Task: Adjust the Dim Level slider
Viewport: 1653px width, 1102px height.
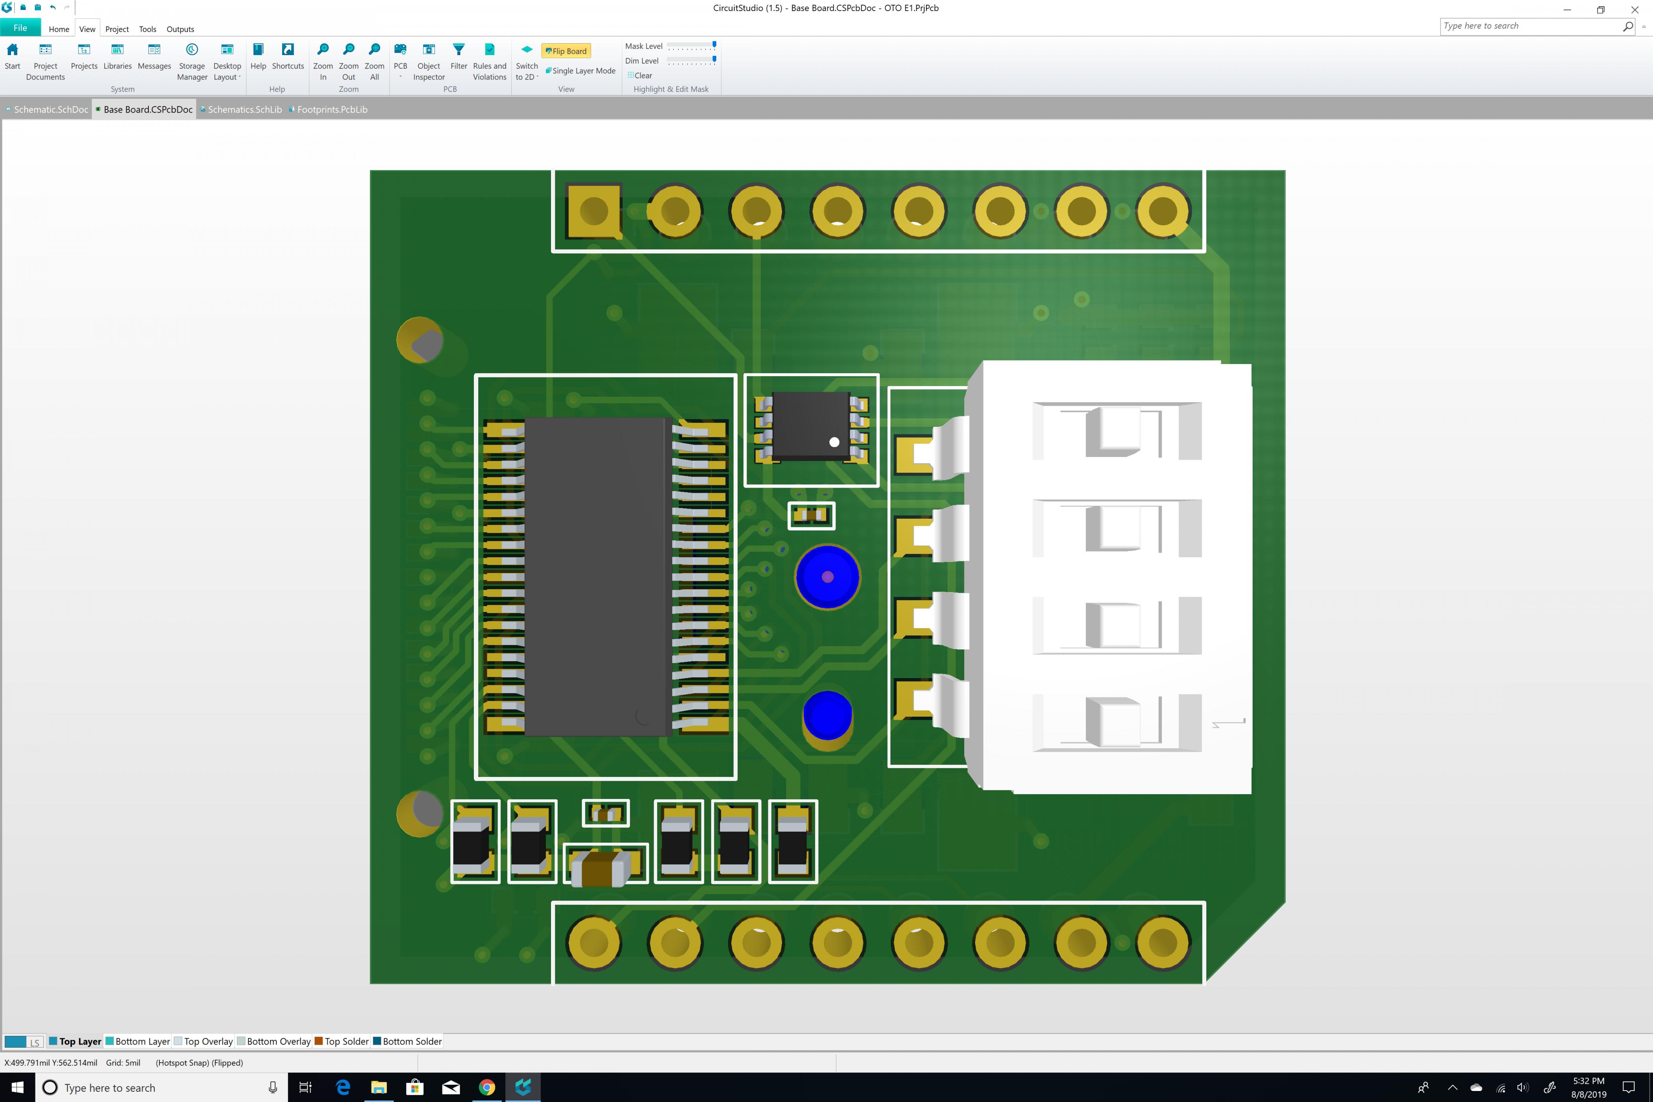Action: [692, 61]
